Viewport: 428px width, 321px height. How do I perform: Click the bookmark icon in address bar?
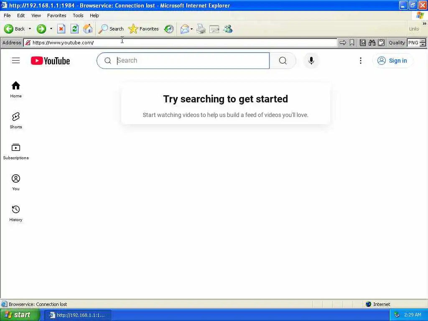[352, 43]
